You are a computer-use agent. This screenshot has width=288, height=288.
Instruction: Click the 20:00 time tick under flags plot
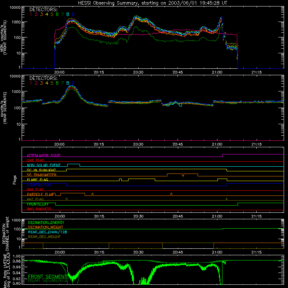pyautogui.click(x=60, y=216)
